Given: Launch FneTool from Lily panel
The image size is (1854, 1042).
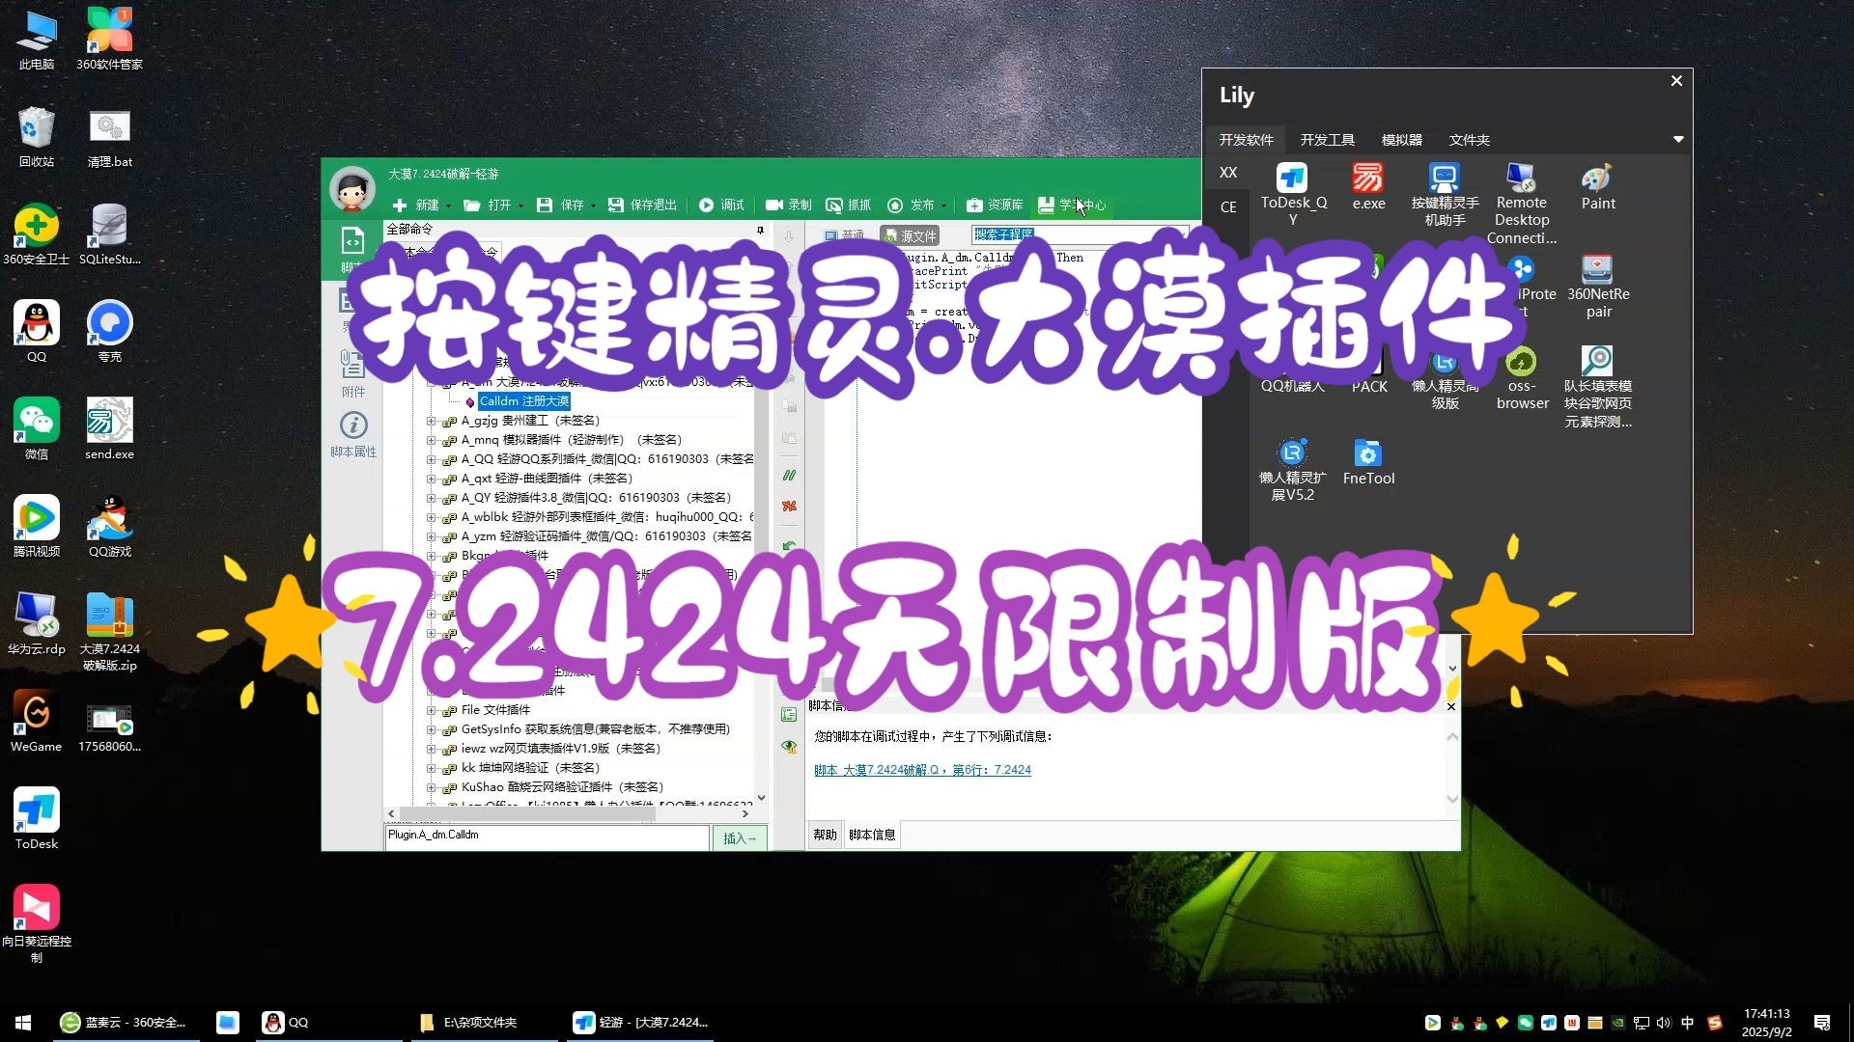Looking at the screenshot, I should pyautogui.click(x=1368, y=461).
